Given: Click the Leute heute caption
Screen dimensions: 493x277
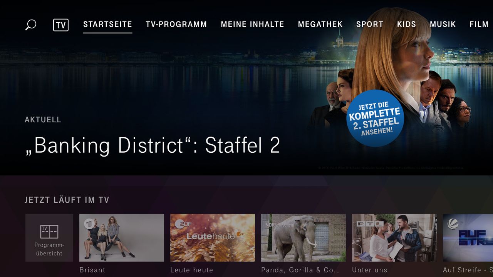Looking at the screenshot, I should click(192, 270).
